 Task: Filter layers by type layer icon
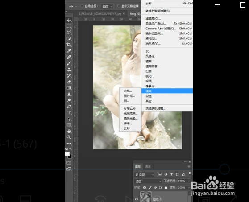click(x=171, y=174)
